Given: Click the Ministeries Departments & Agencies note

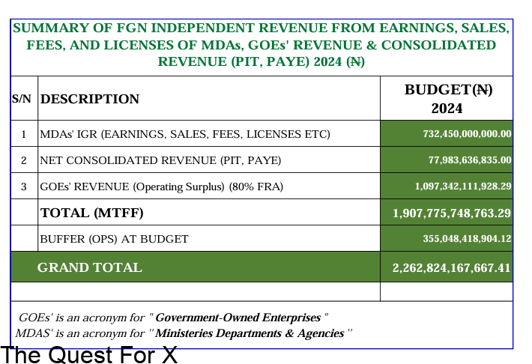Looking at the screenshot, I should [x=184, y=333].
